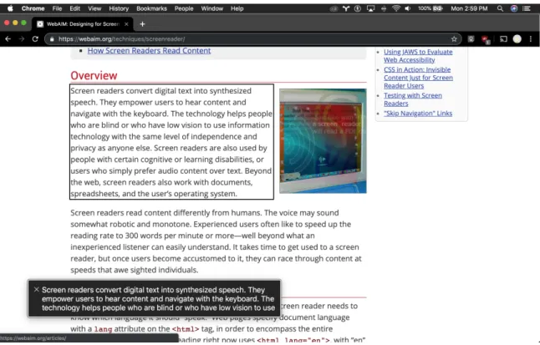
Task: Open "Skip Navigation" Links link
Action: coord(418,114)
